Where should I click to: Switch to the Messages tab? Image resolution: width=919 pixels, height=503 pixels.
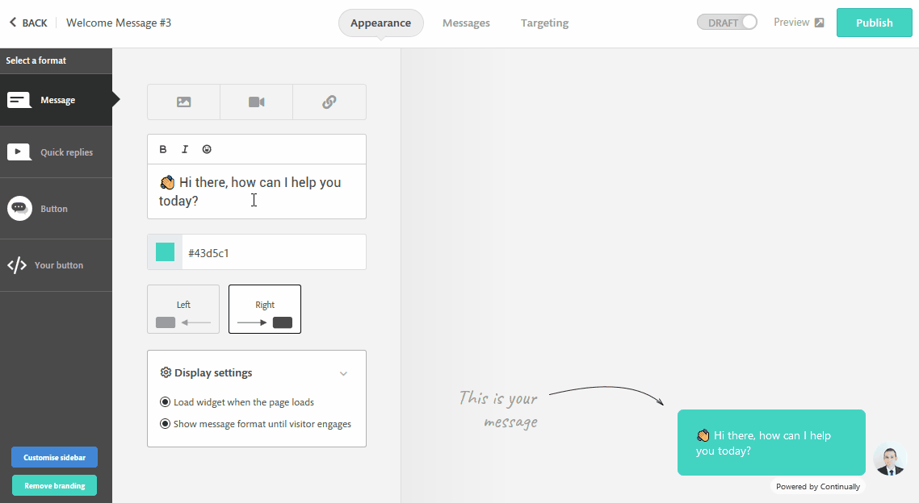click(x=466, y=23)
